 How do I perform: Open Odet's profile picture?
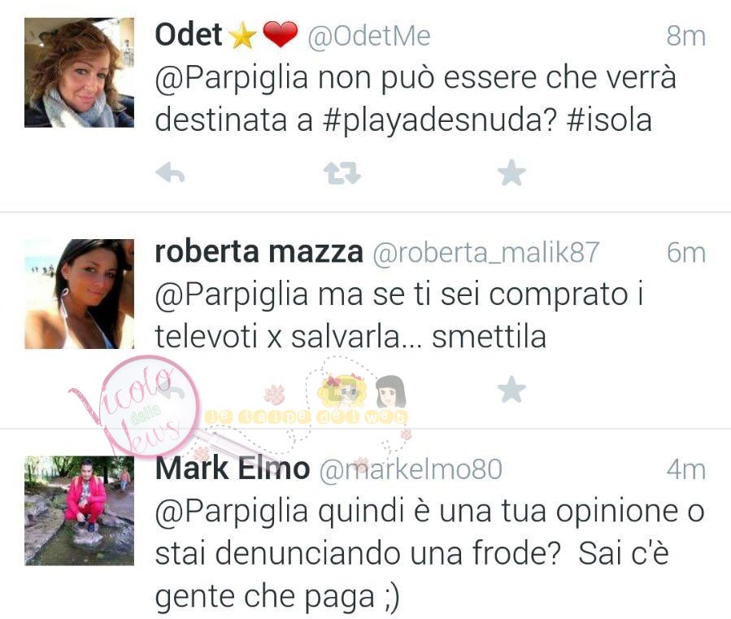79,72
